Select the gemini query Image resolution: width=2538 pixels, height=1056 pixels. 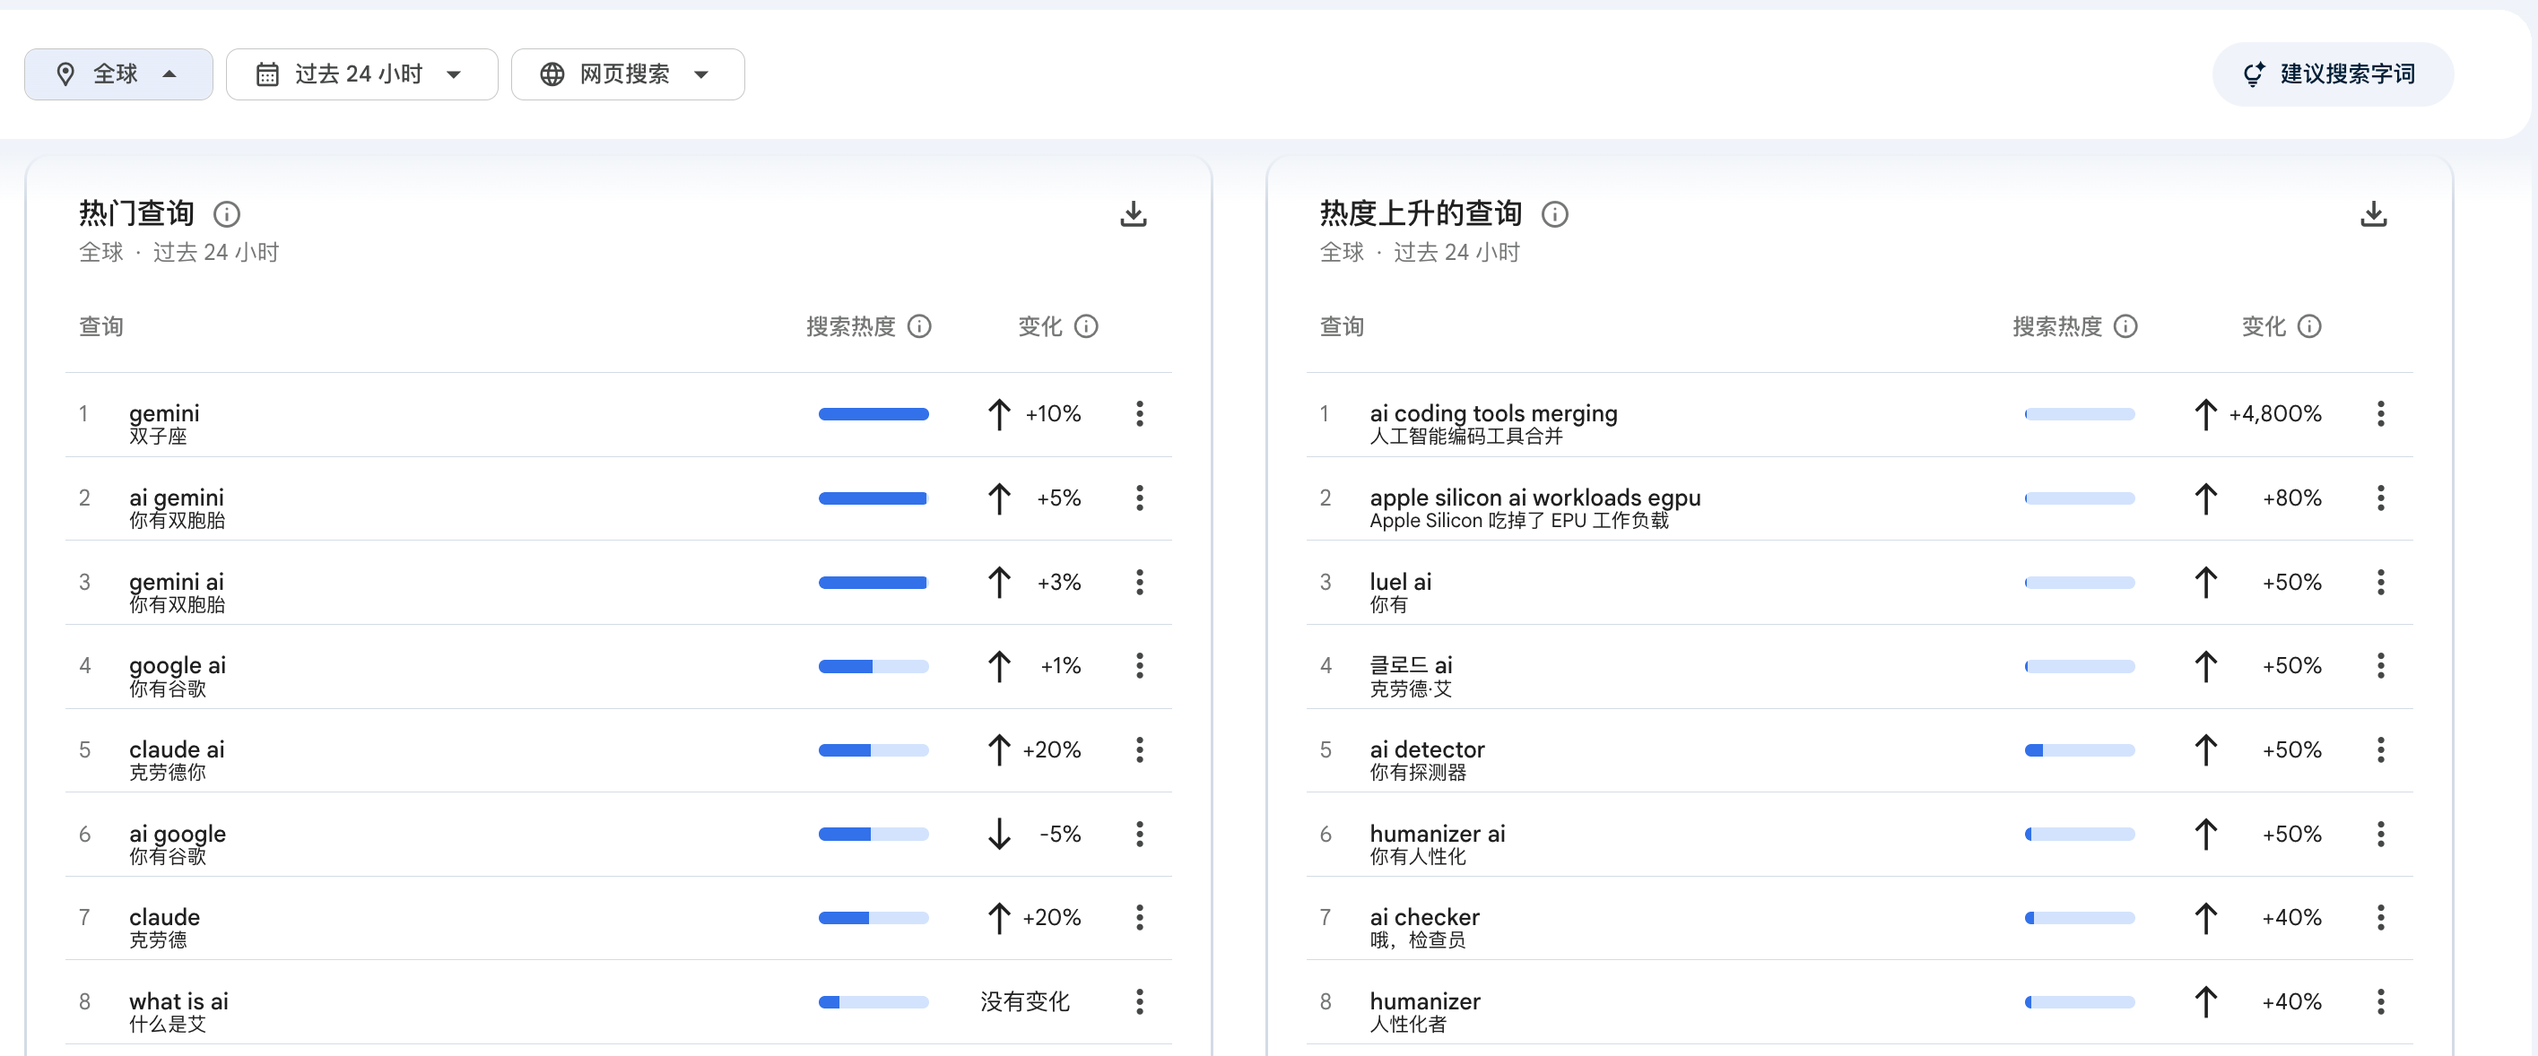point(164,414)
